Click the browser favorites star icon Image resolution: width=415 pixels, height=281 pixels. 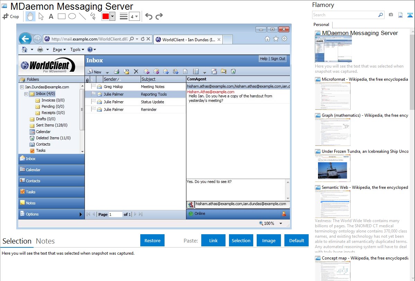276,39
